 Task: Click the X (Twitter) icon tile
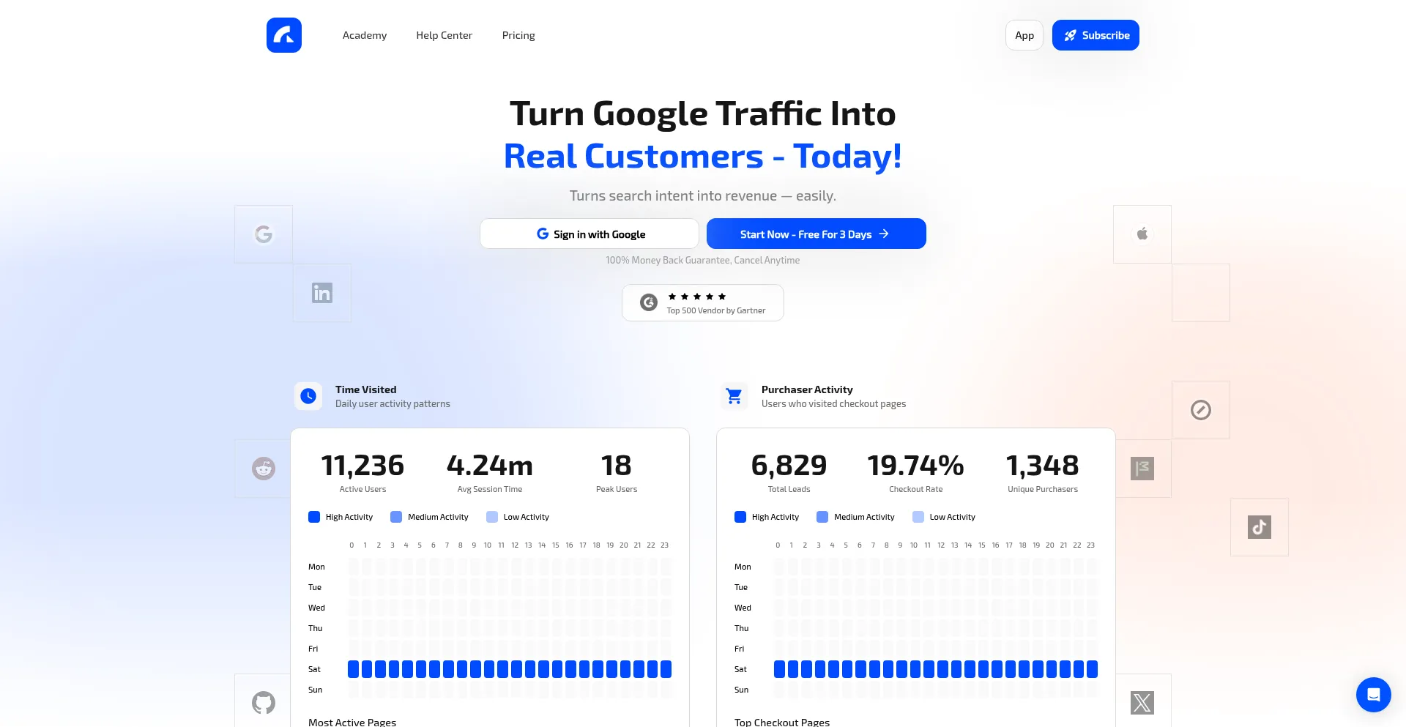1142,703
